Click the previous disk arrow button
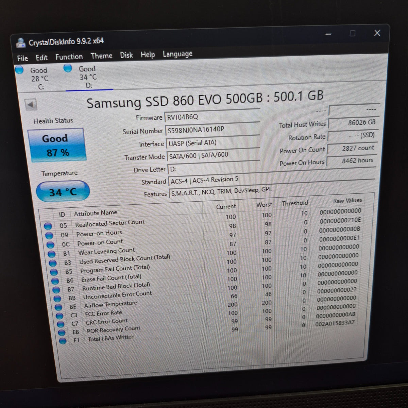Image resolution: width=408 pixels, height=408 pixels. [31, 104]
